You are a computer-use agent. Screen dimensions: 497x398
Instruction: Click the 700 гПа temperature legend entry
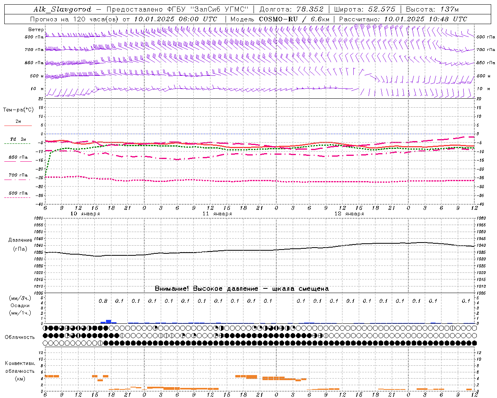[x=18, y=175]
